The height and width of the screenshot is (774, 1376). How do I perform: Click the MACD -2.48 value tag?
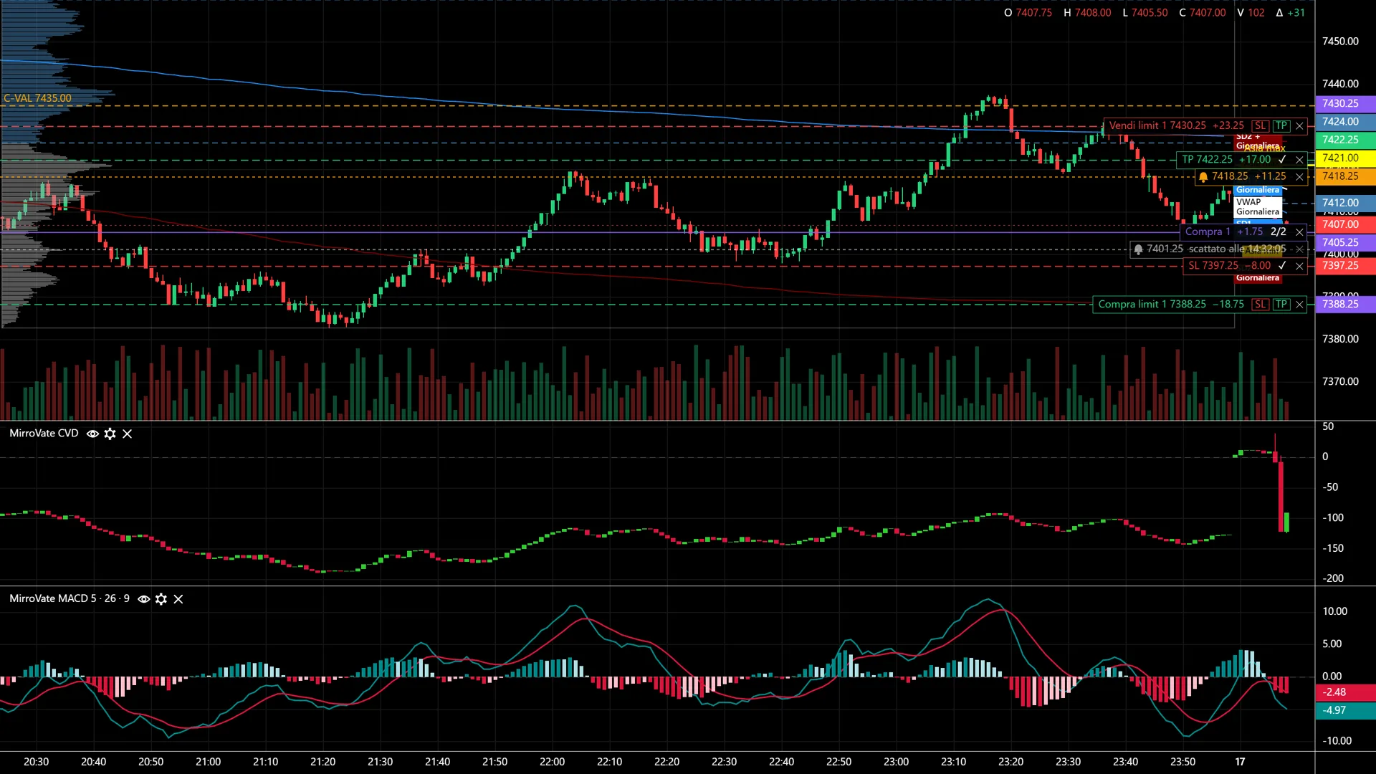1345,692
